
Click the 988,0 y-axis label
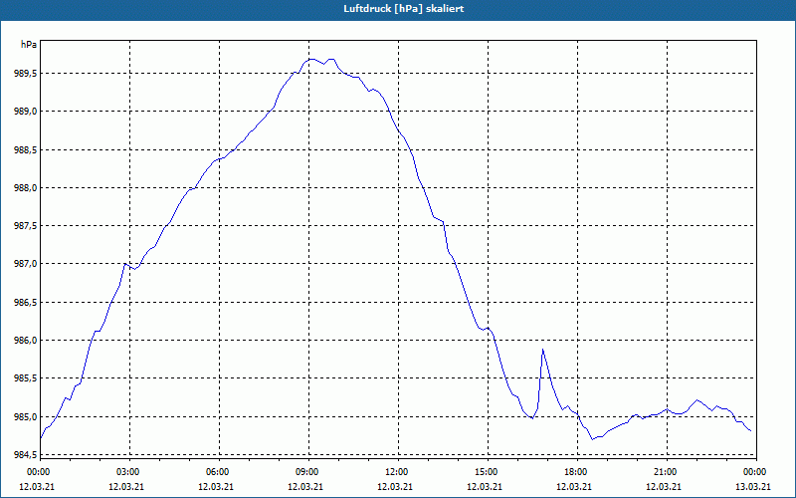point(26,188)
